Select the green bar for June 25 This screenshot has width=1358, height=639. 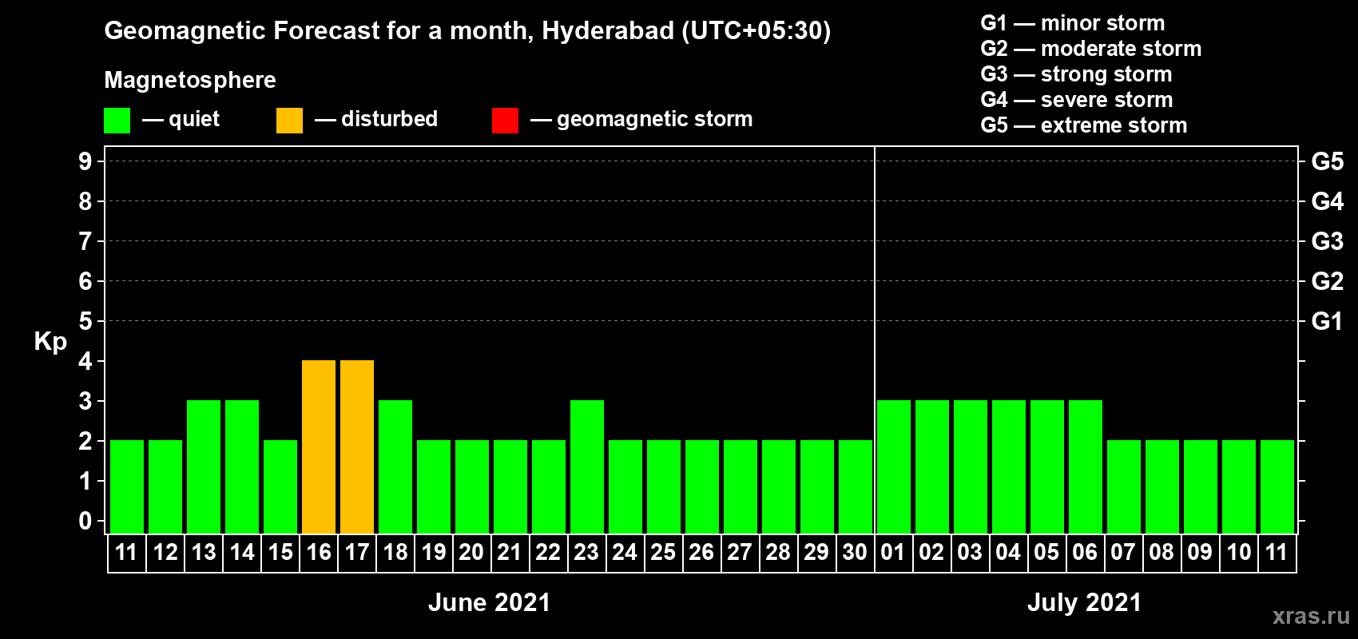pyautogui.click(x=664, y=486)
